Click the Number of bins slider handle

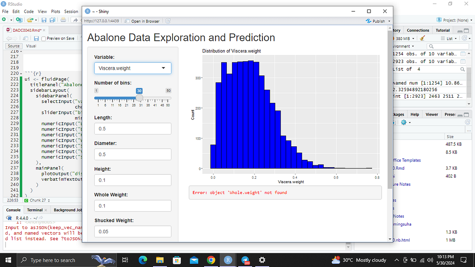pos(139,97)
